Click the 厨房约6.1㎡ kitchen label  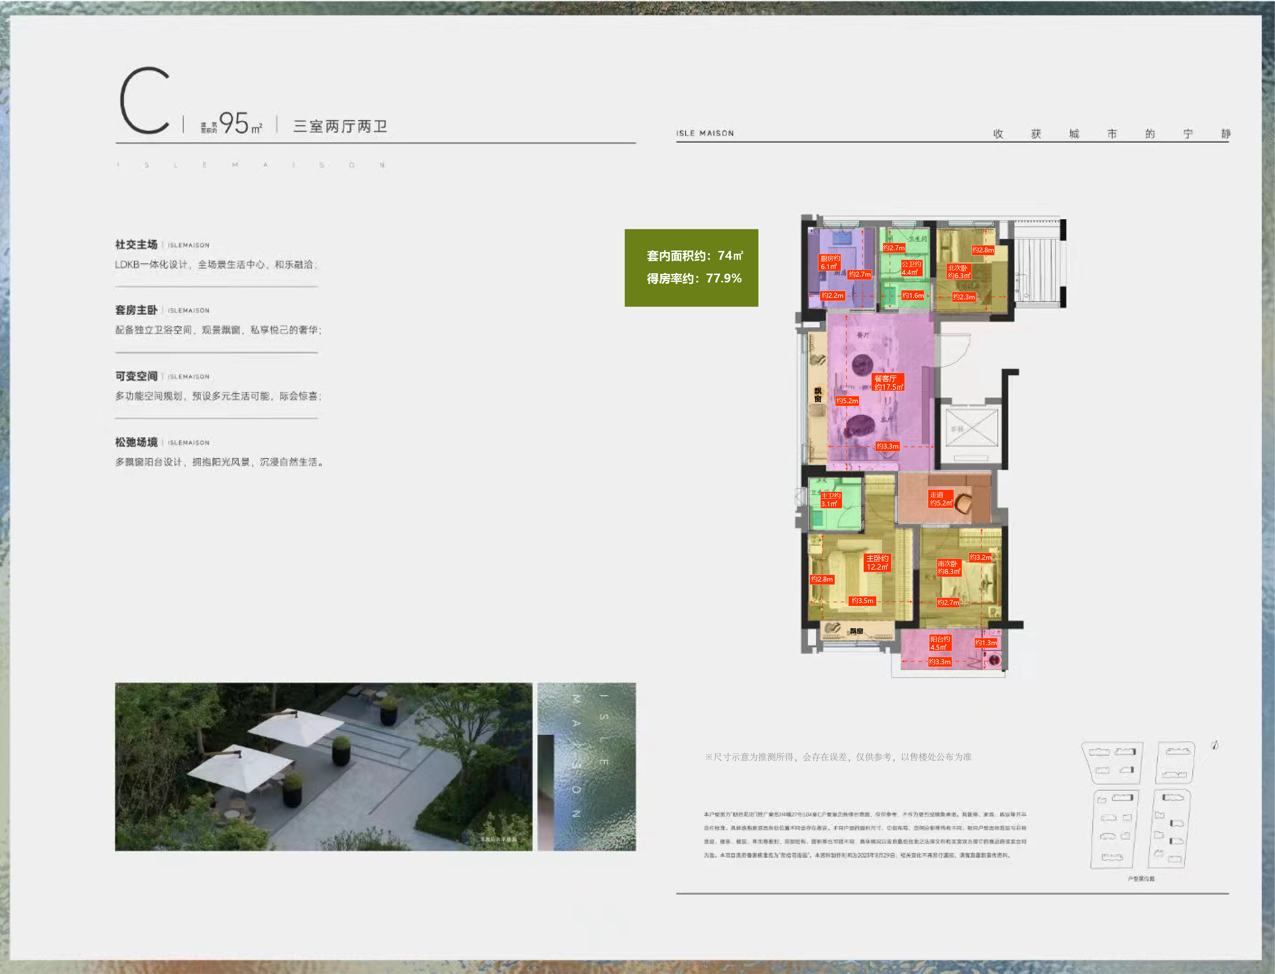(830, 263)
